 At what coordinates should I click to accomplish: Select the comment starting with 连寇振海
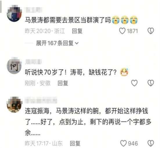[88, 122]
